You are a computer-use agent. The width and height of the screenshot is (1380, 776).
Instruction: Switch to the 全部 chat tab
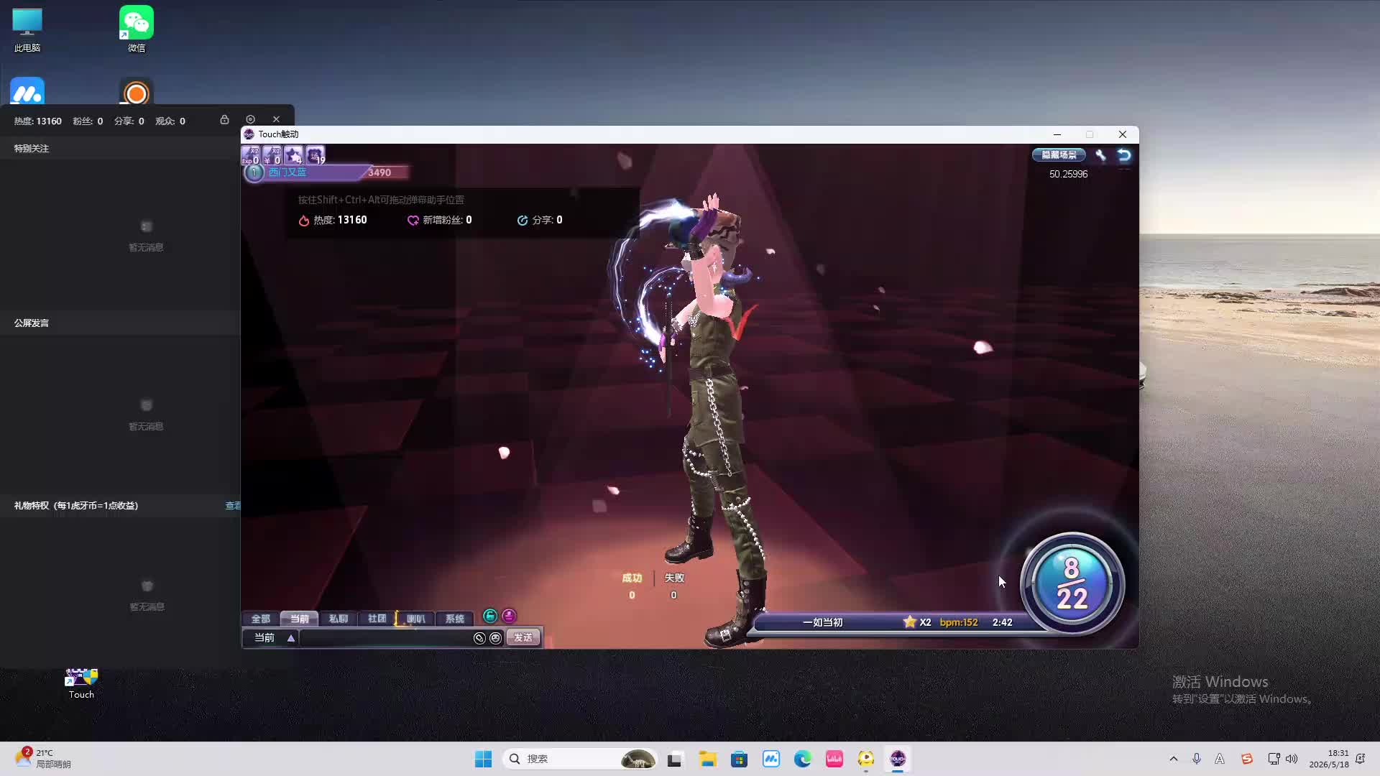click(x=260, y=619)
